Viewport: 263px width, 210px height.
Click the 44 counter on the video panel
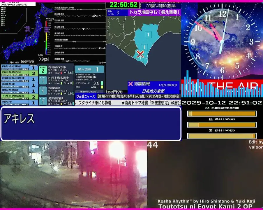click(153, 145)
